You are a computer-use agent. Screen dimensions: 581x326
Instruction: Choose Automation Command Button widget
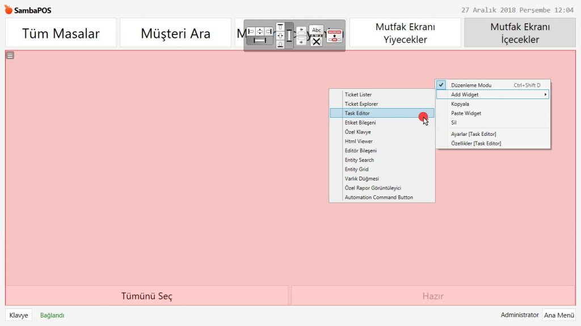[378, 198]
